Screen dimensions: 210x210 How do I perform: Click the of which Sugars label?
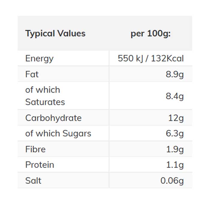tap(58, 133)
